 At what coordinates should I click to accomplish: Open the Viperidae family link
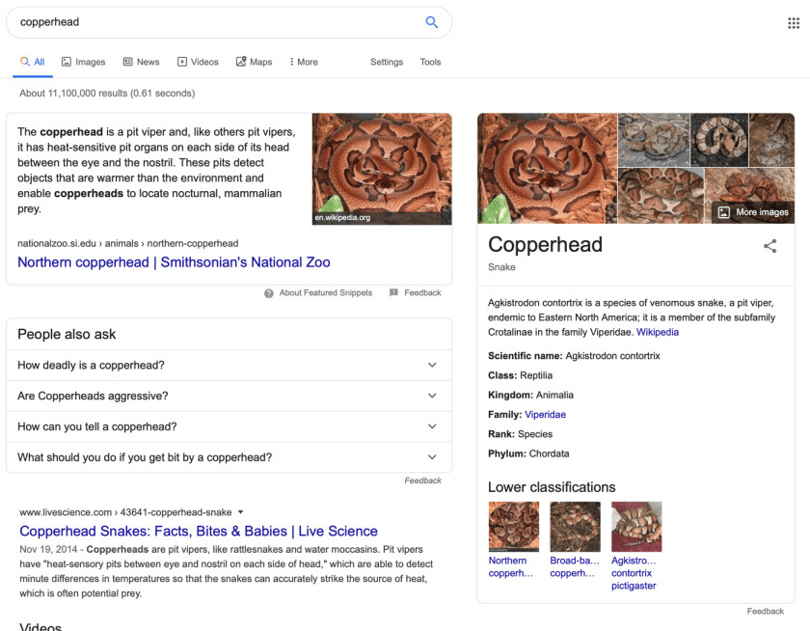545,415
